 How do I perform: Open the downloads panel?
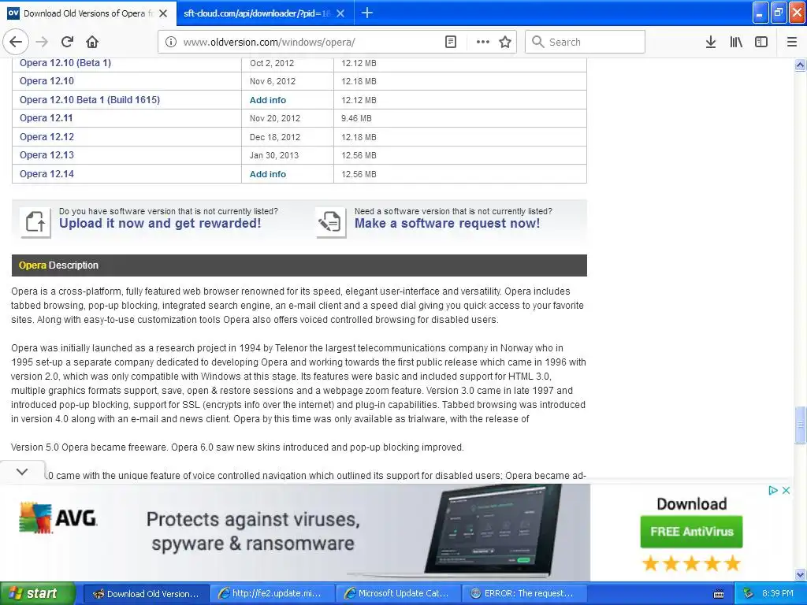coord(711,42)
